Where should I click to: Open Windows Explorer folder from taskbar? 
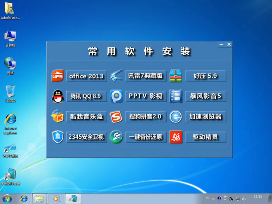tap(39, 199)
